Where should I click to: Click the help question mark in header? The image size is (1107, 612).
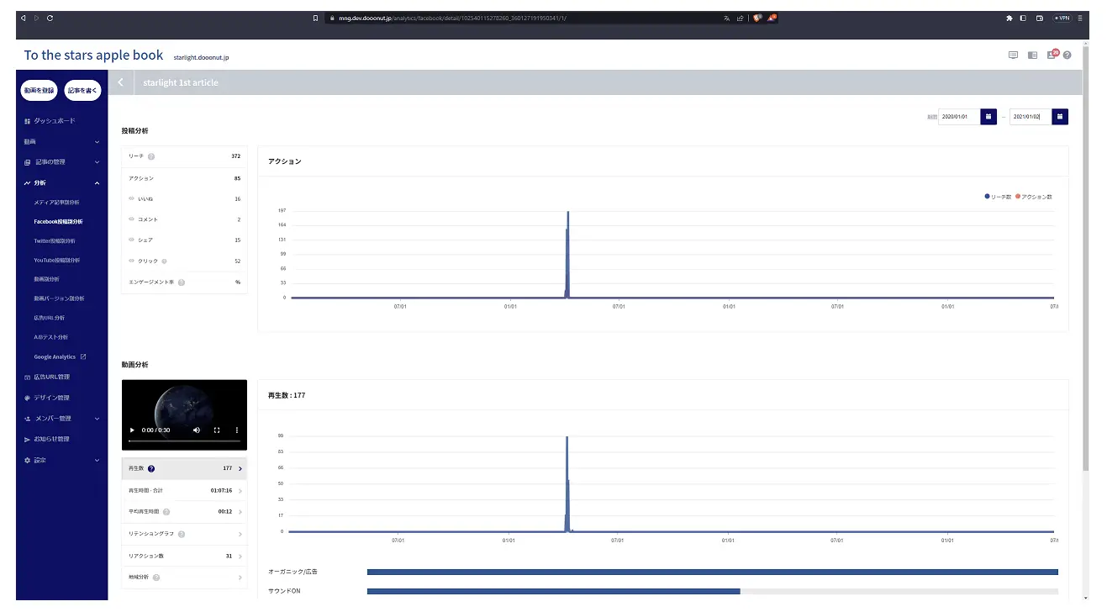pyautogui.click(x=1067, y=55)
